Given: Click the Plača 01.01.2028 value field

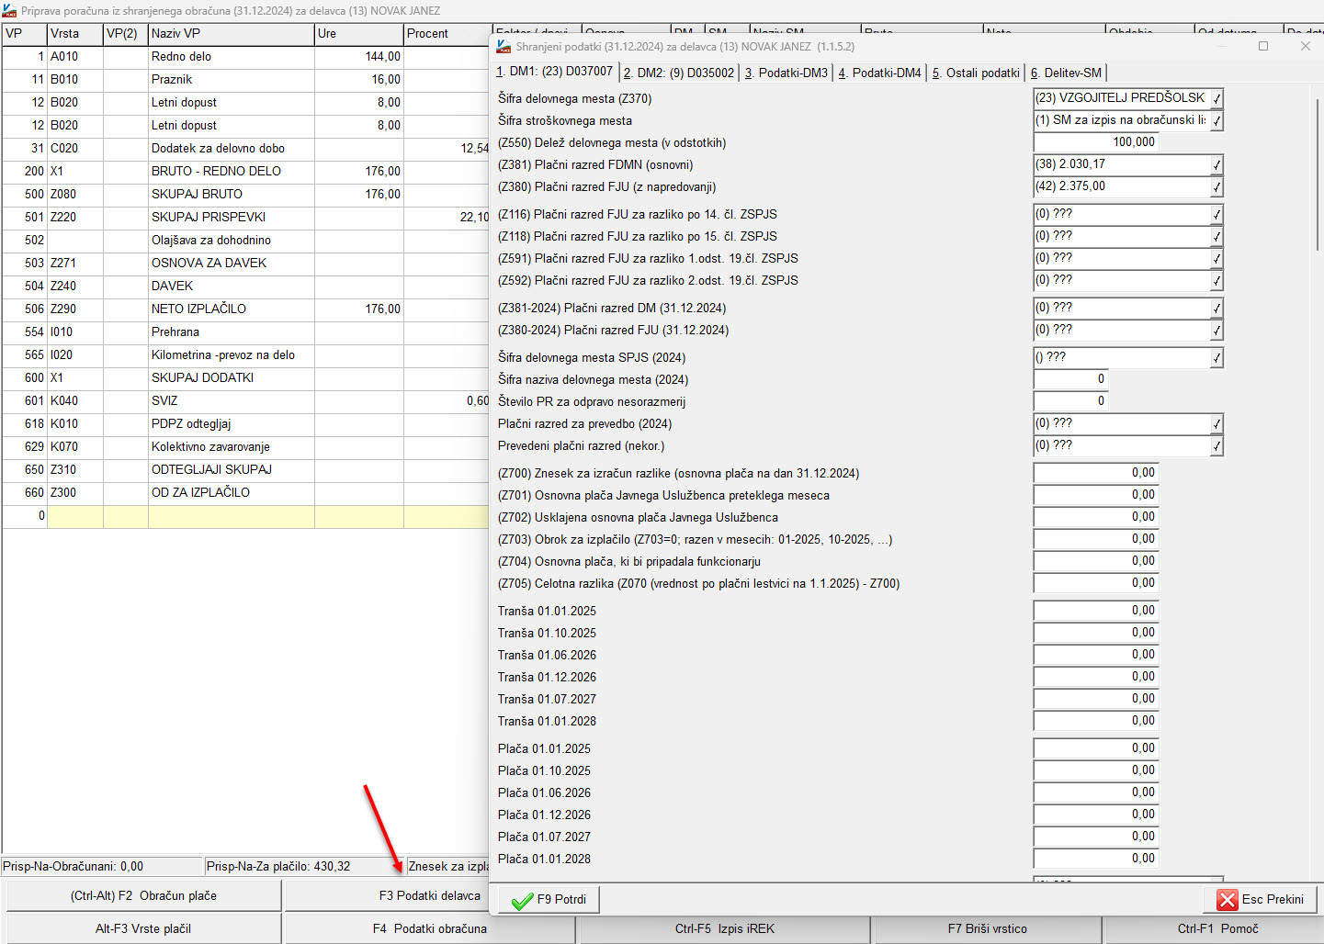Looking at the screenshot, I should [x=1096, y=859].
